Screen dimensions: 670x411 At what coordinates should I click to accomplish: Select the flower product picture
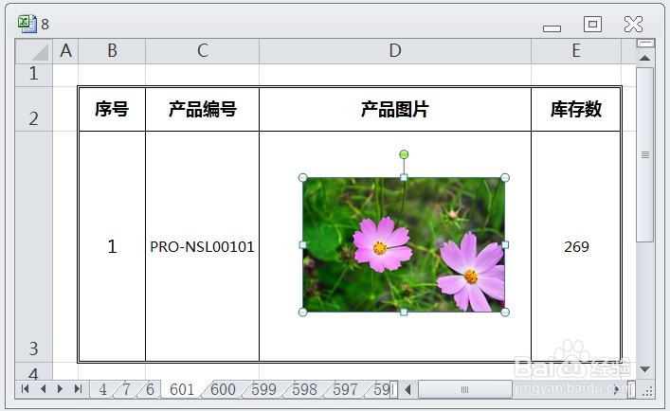(404, 244)
